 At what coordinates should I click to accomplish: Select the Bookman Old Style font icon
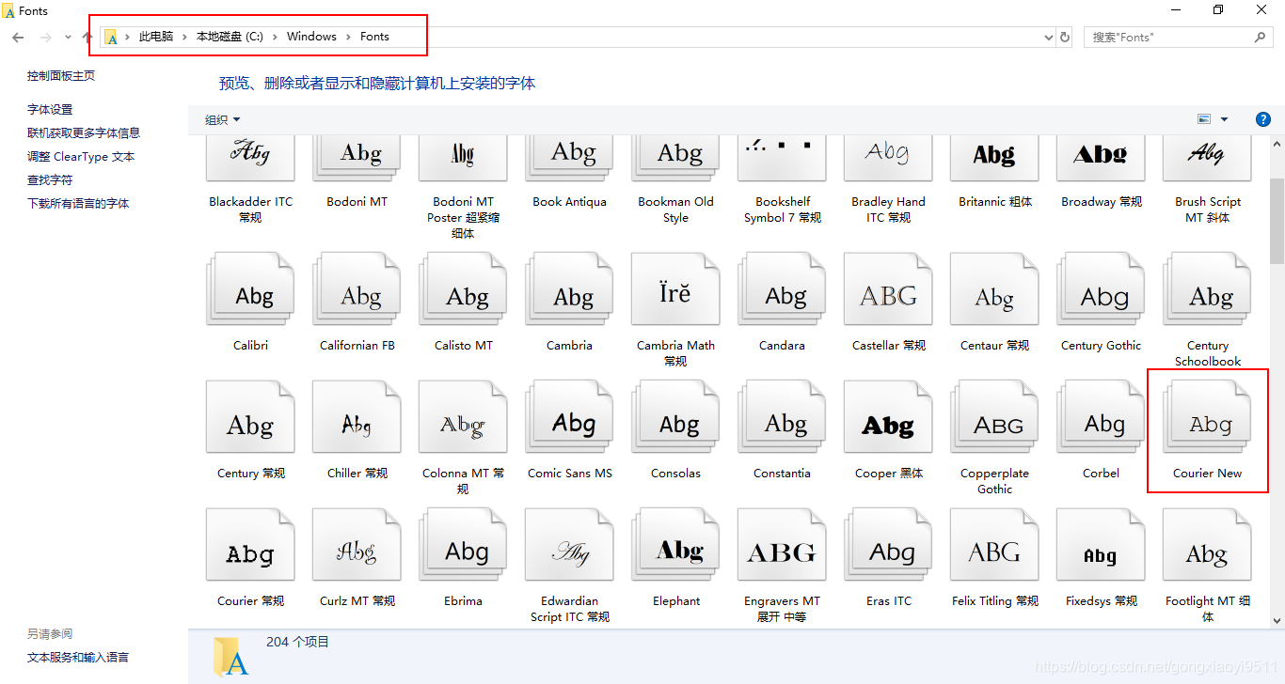tap(675, 158)
